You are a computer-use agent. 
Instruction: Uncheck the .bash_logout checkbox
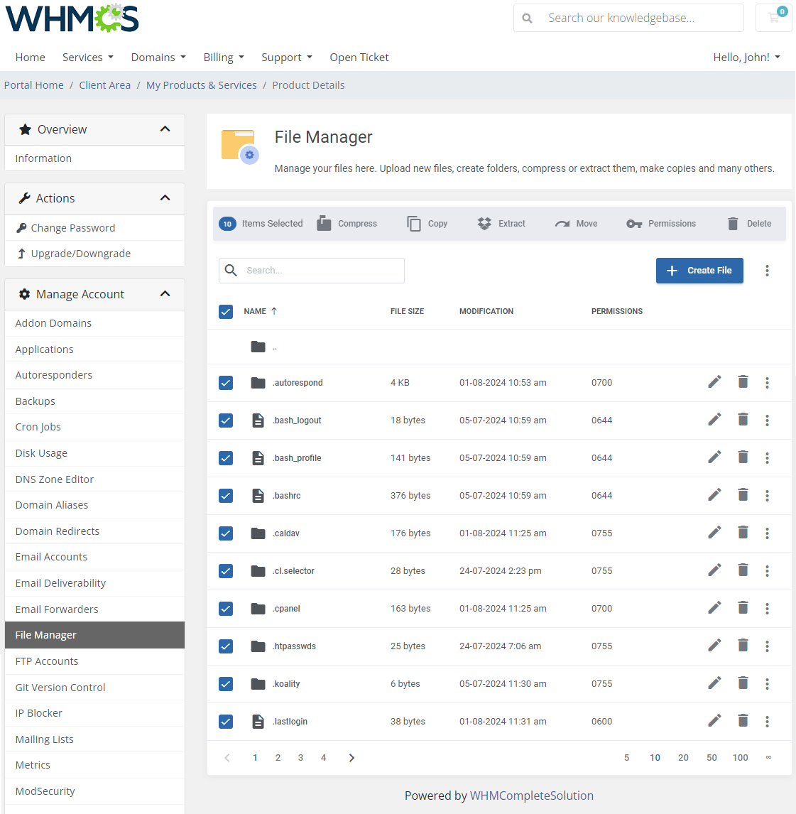226,420
